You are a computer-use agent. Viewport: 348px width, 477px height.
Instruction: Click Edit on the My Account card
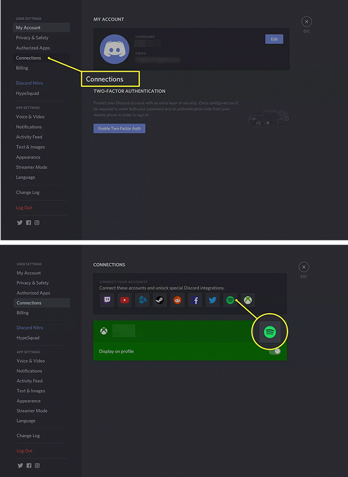(274, 39)
